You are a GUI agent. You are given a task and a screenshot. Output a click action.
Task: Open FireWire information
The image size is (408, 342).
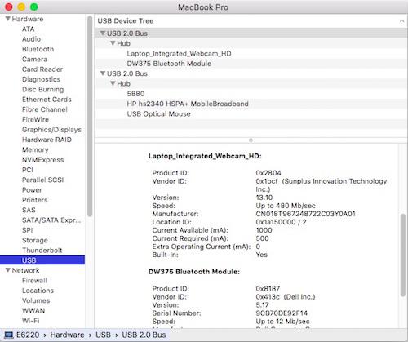point(35,119)
